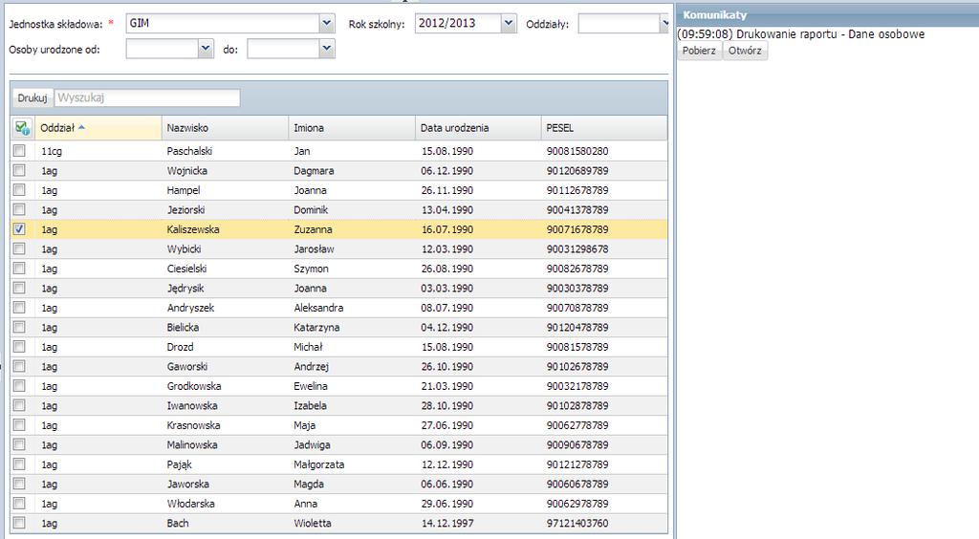Open the 'do' date dropdown arrow
The height and width of the screenshot is (539, 979).
pyautogui.click(x=327, y=49)
